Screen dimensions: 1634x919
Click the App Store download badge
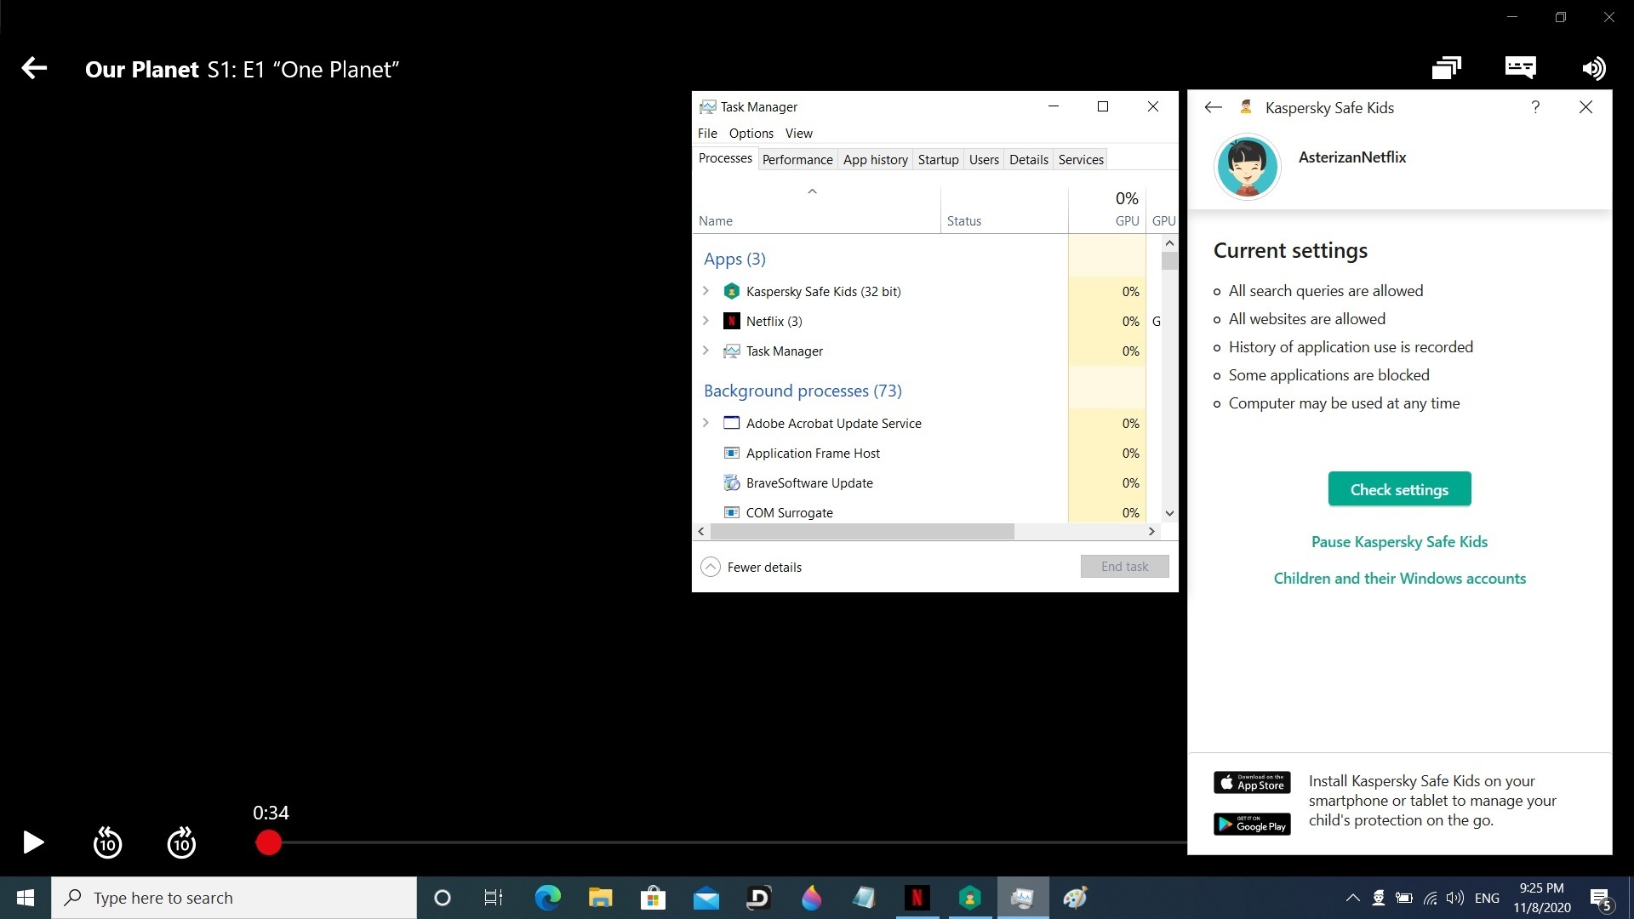point(1252,783)
